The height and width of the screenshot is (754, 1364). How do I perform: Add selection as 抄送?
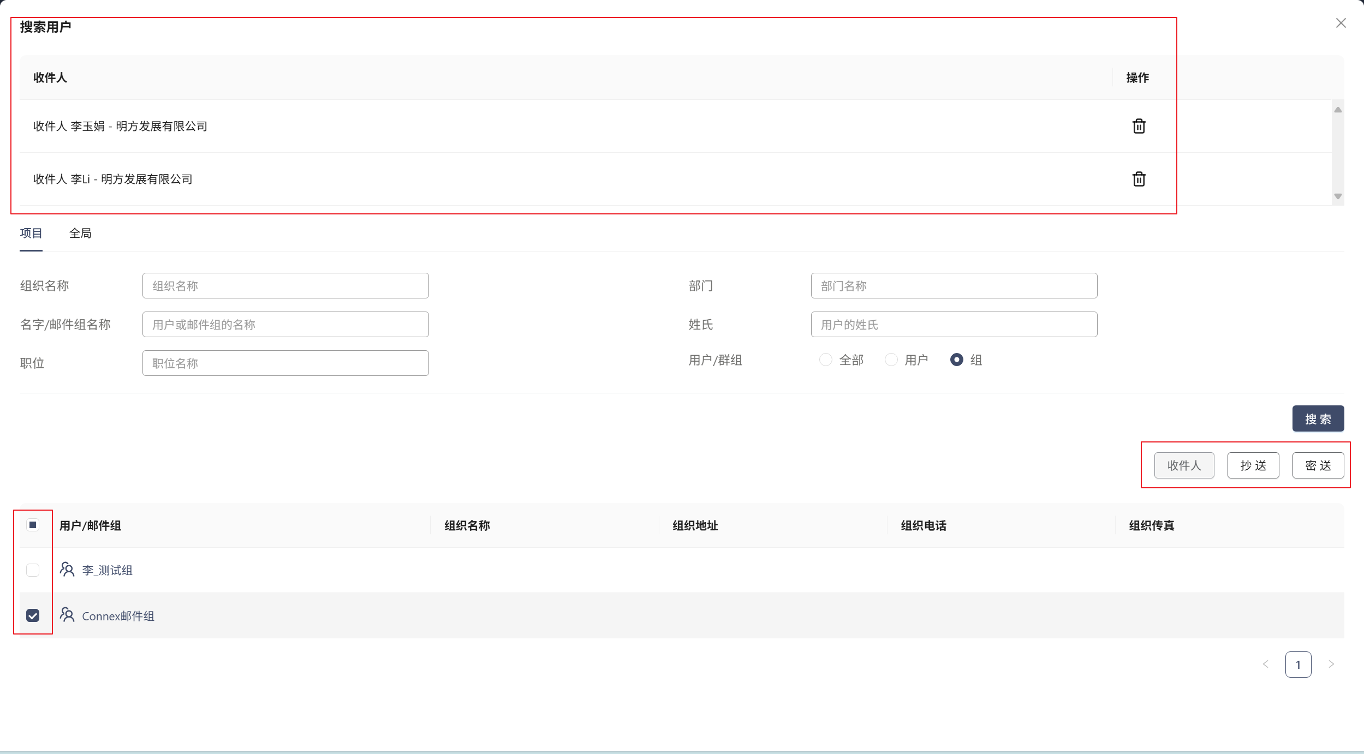1253,465
